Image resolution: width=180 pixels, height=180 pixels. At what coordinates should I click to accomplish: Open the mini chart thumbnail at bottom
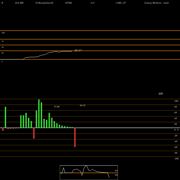pyautogui.click(x=89, y=172)
